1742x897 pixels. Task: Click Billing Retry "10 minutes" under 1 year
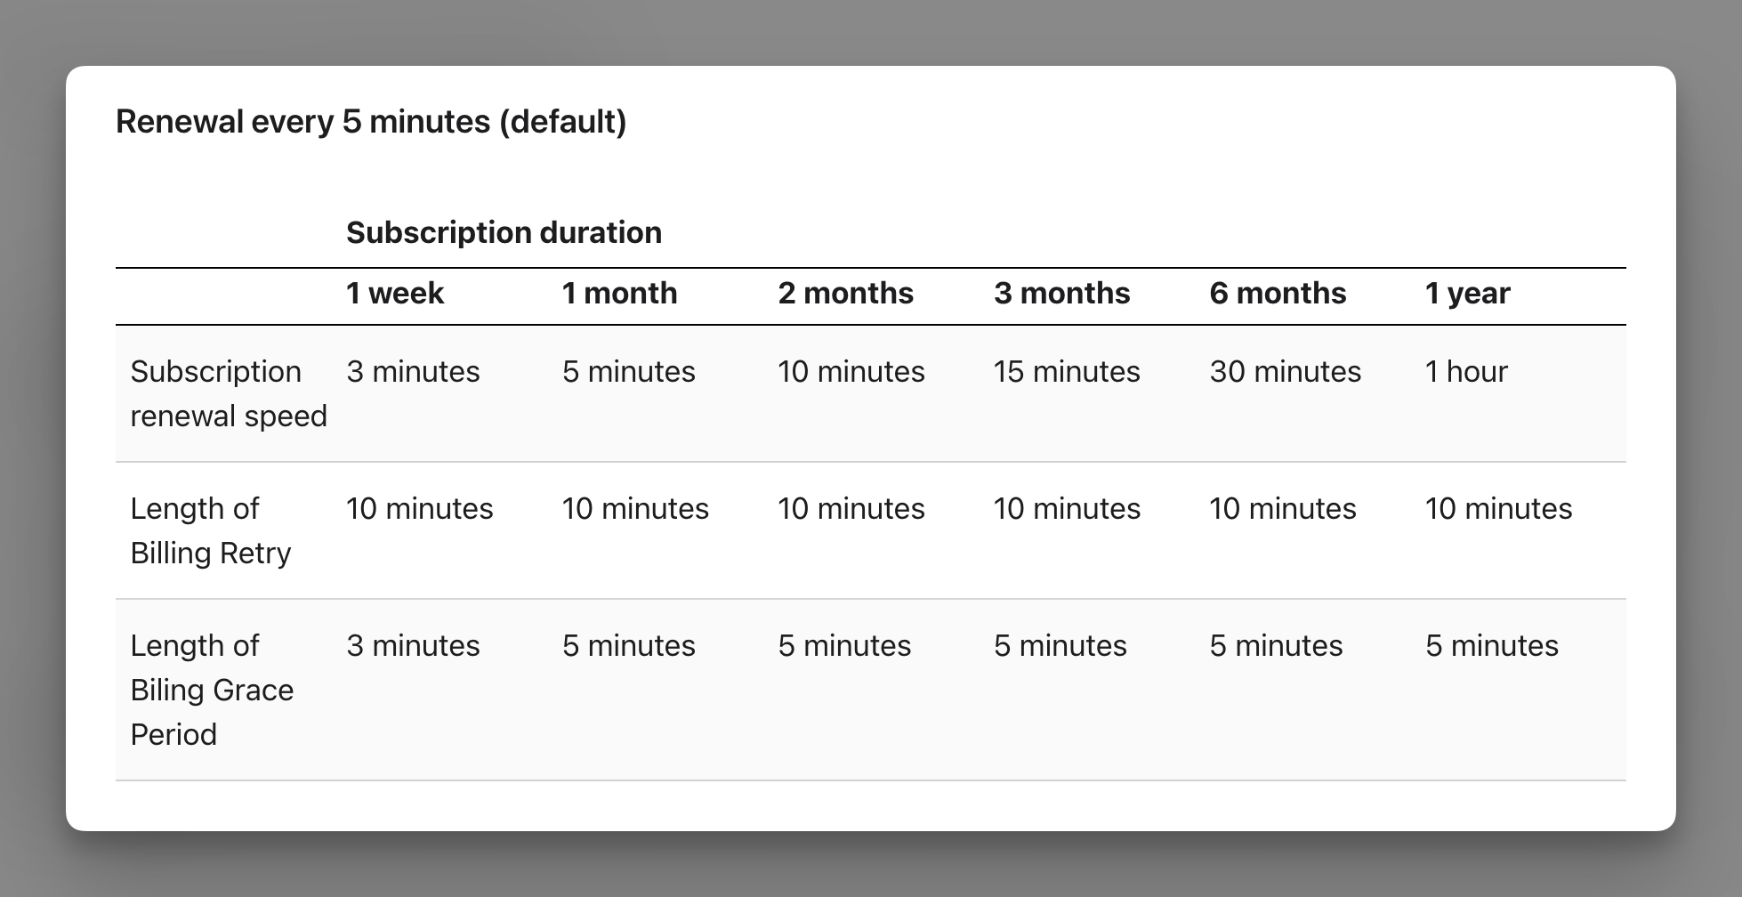point(1498,509)
